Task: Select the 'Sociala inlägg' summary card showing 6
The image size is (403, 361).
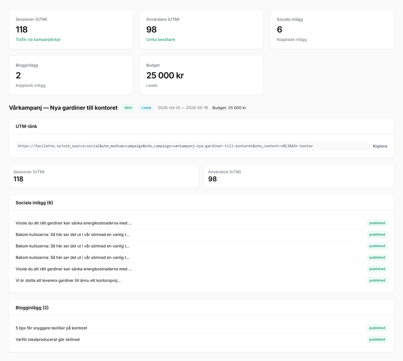Action: click(332, 29)
